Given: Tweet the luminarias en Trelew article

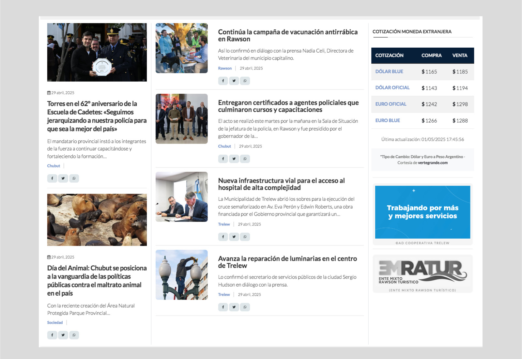Looking at the screenshot, I should point(234,307).
